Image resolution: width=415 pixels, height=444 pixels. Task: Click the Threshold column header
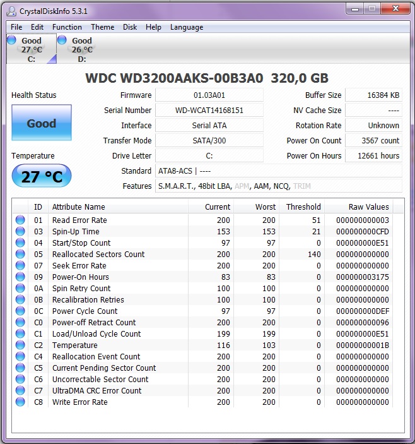click(301, 207)
